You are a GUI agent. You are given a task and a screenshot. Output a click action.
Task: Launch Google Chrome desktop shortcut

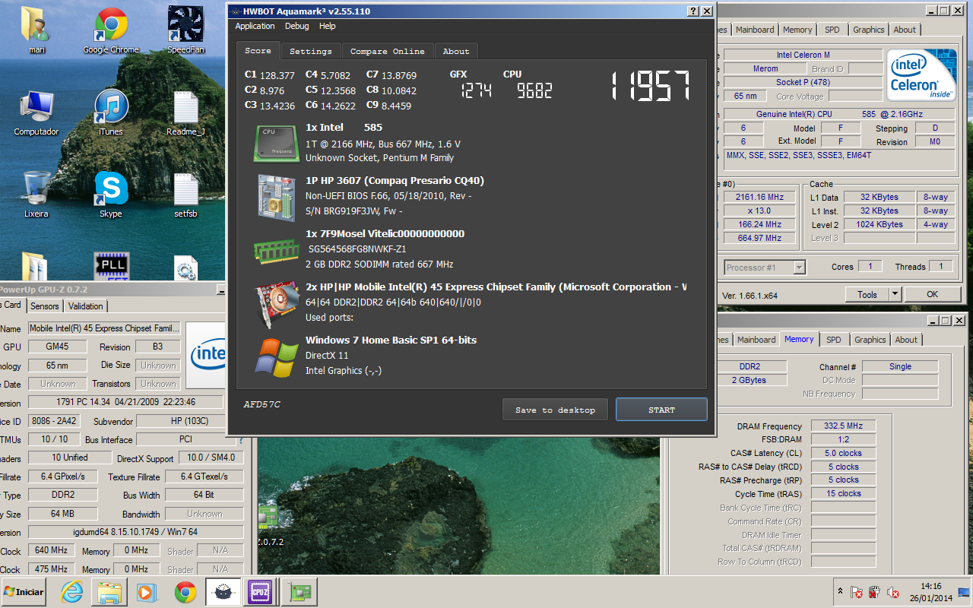[111, 30]
